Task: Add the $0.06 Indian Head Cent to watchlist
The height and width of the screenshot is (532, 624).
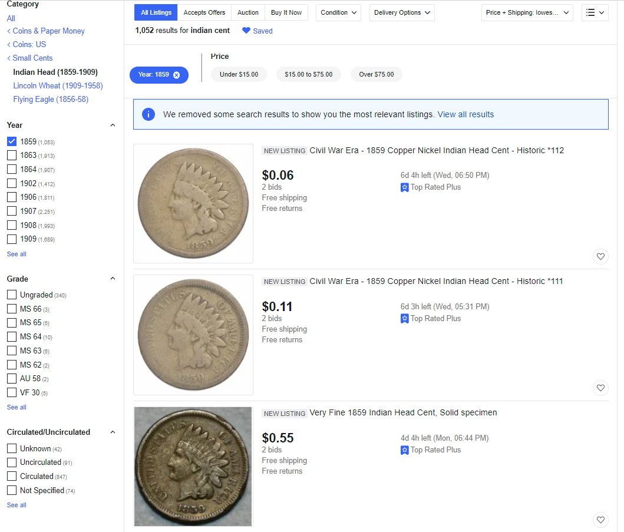Action: pyautogui.click(x=600, y=257)
